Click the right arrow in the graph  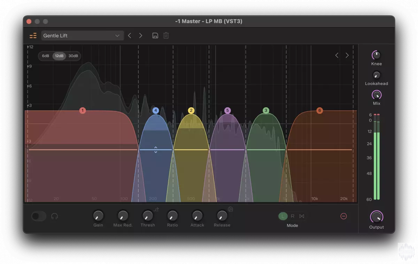click(x=347, y=55)
